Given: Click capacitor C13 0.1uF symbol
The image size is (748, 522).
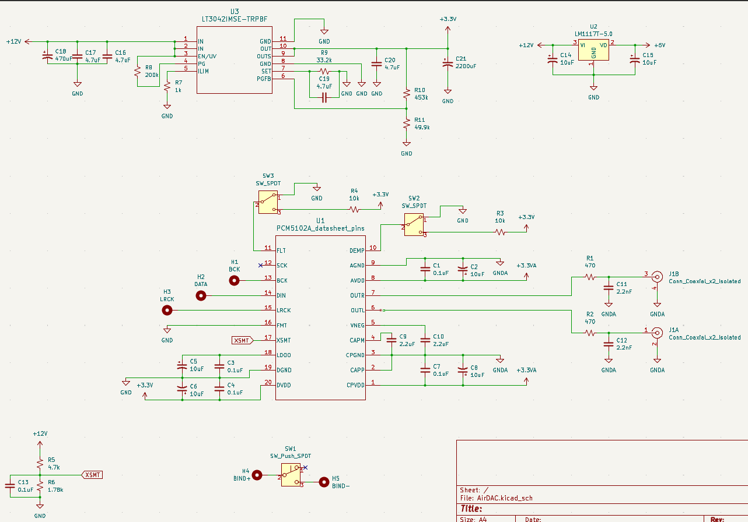Looking at the screenshot, I should [10, 486].
